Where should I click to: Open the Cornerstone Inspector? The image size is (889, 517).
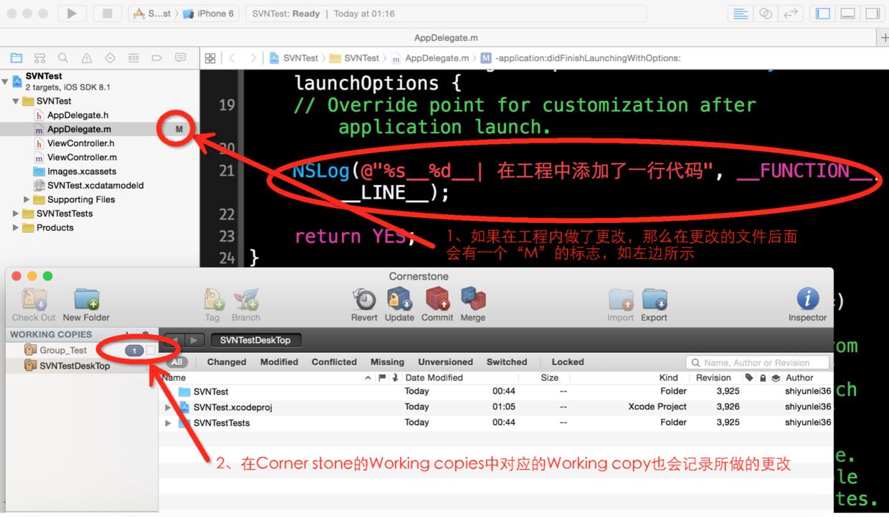[807, 305]
